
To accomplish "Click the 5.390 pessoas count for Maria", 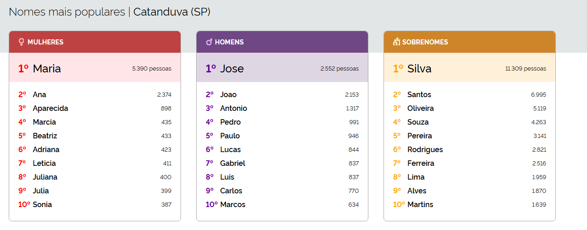I will 152,69.
